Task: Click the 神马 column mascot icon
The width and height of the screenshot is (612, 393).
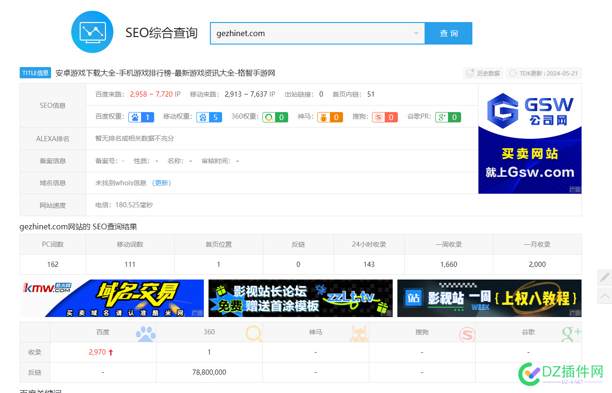Action: (358, 333)
